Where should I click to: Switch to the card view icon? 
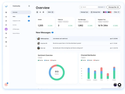point(43,12)
